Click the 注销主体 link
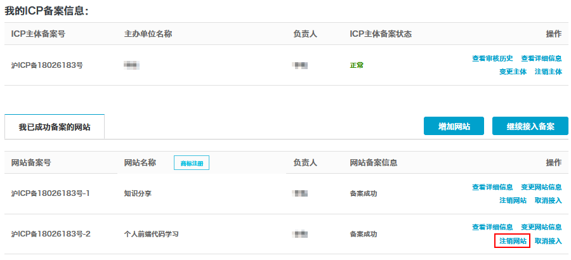Image resolution: width=571 pixels, height=260 pixels. (548, 72)
